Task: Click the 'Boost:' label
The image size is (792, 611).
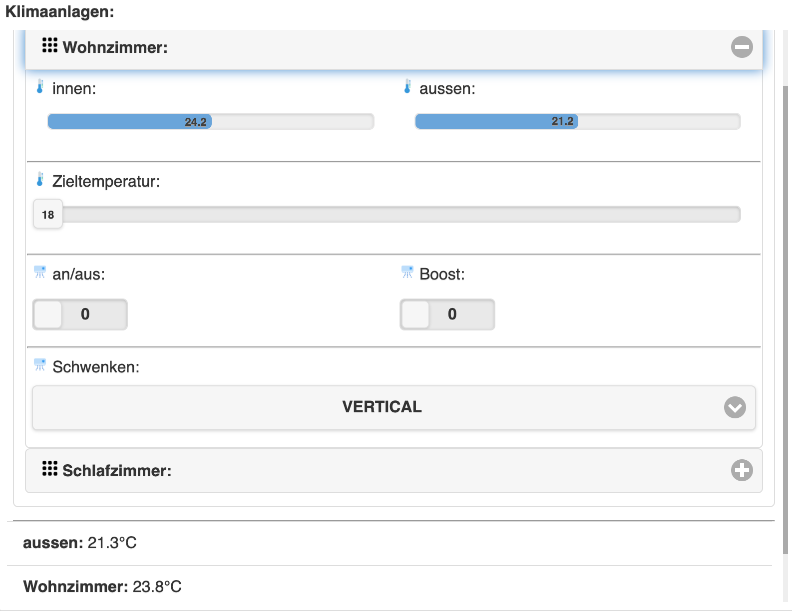Action: click(x=442, y=274)
